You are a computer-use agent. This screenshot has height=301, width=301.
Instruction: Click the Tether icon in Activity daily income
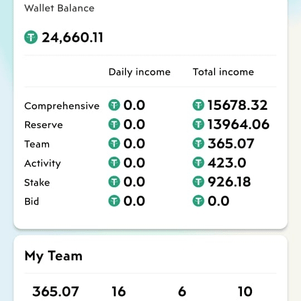tap(114, 162)
